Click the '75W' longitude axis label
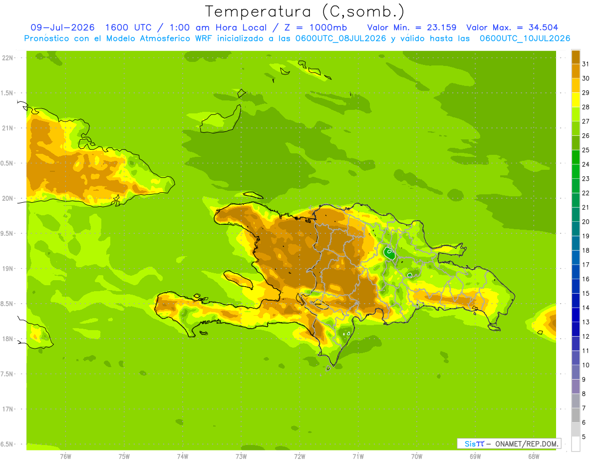Viewport: 599px width, 463px height. tap(124, 457)
